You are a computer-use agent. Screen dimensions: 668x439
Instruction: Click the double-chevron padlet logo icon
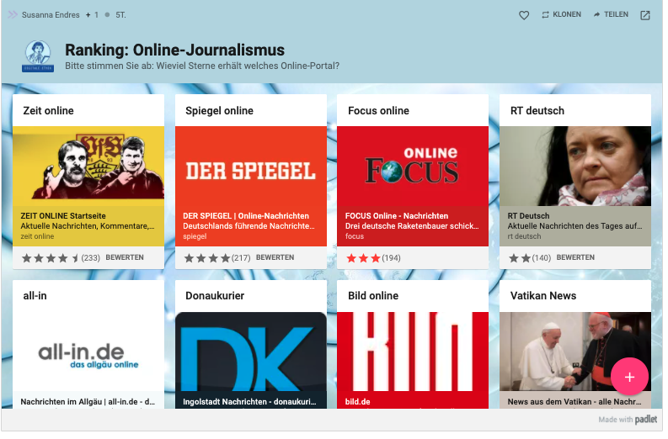point(13,15)
